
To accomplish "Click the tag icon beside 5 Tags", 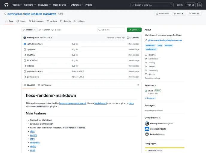I will (x=53, y=30).
